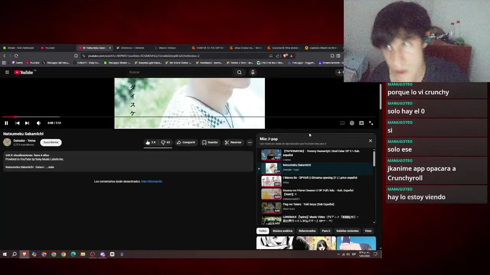Expand description with ...más
Screen dimensions: 490x275
click(x=50, y=167)
